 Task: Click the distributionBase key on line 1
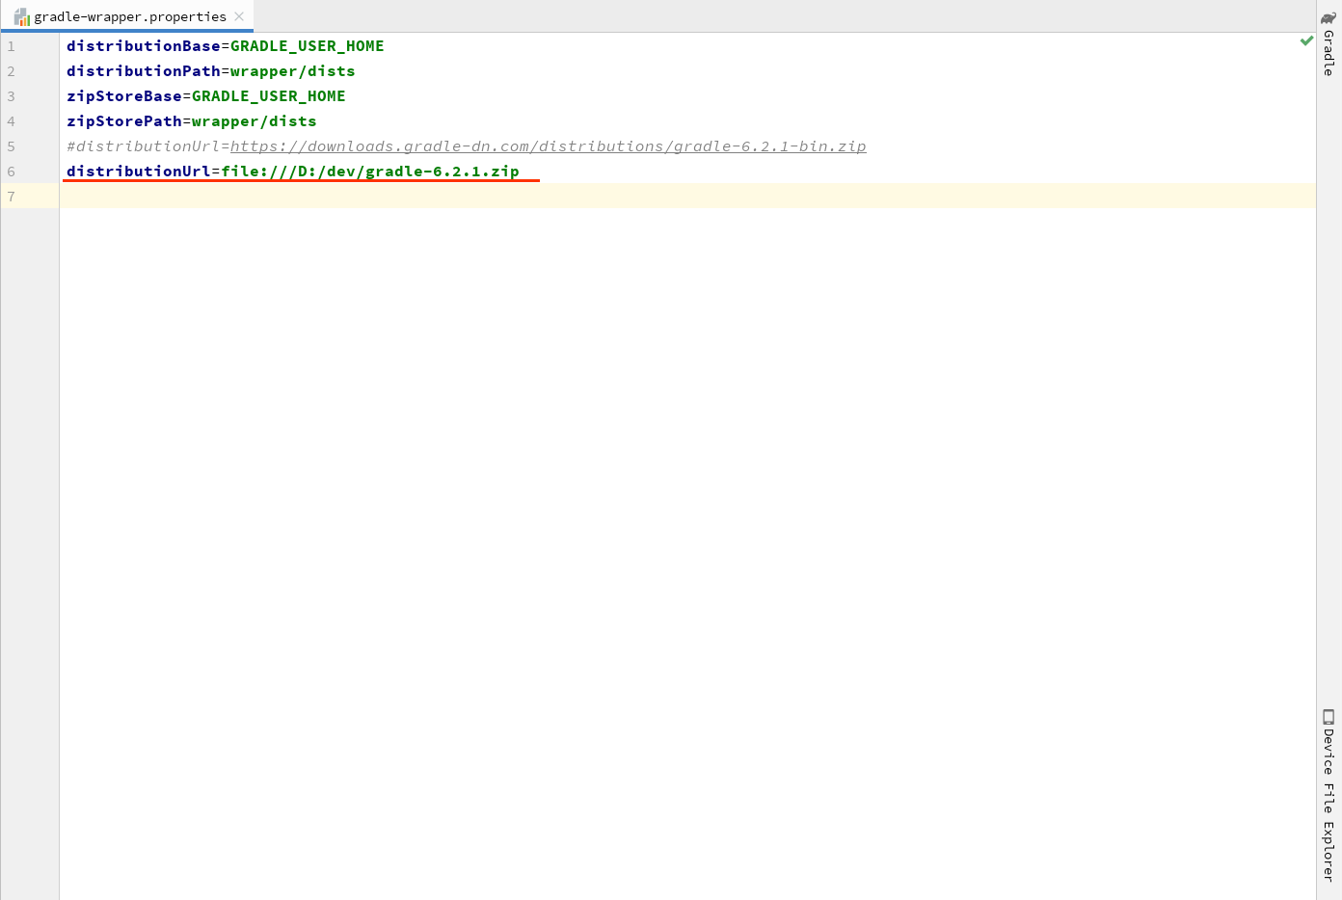(144, 46)
